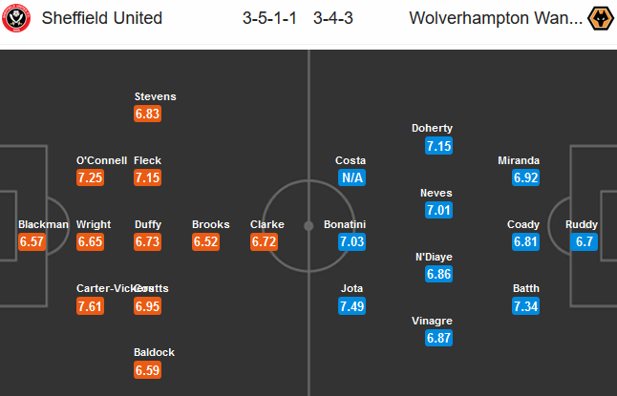Image resolution: width=617 pixels, height=396 pixels.
Task: Click Batth's 7.34 rating badge
Action: 525,306
